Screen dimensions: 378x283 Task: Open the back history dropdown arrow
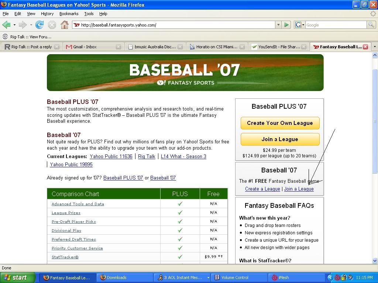coord(14,25)
